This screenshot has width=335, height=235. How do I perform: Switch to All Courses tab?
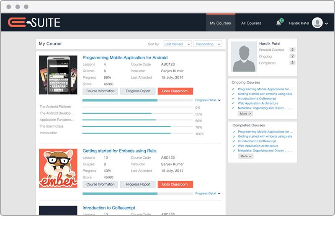251,23
